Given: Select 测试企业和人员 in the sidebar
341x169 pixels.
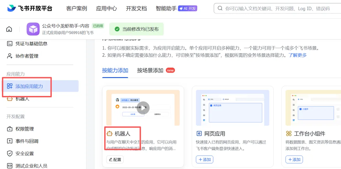Looking at the screenshot, I should click(x=31, y=166).
